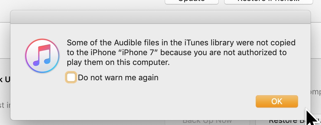Click the partially hidden Update button
This screenshot has width=321, height=125.
click(192, 2)
